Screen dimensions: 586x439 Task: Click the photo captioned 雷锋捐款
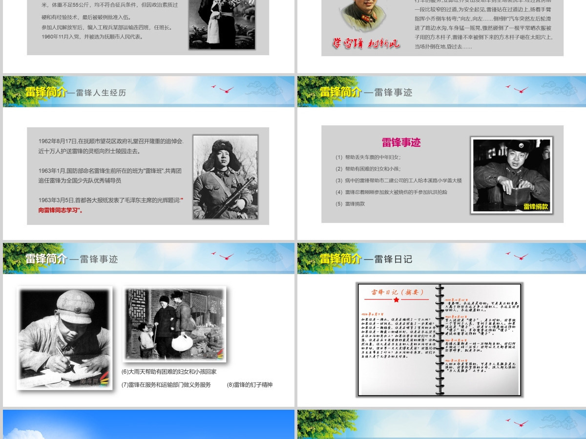pos(511,175)
